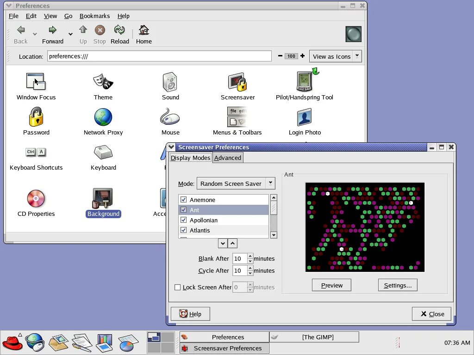Open the Mouse preferences icon
Screen dimensions: 474x355
[170, 116]
